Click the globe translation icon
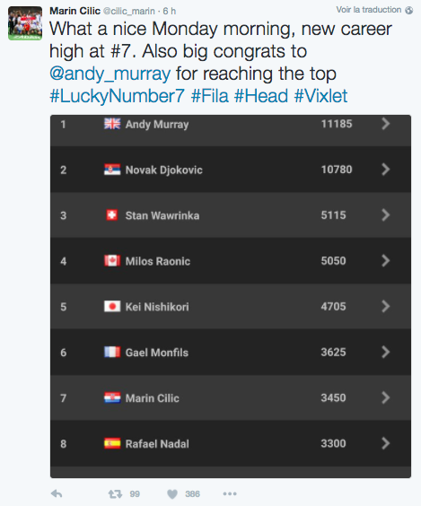This screenshot has height=506, width=421. coord(409,11)
